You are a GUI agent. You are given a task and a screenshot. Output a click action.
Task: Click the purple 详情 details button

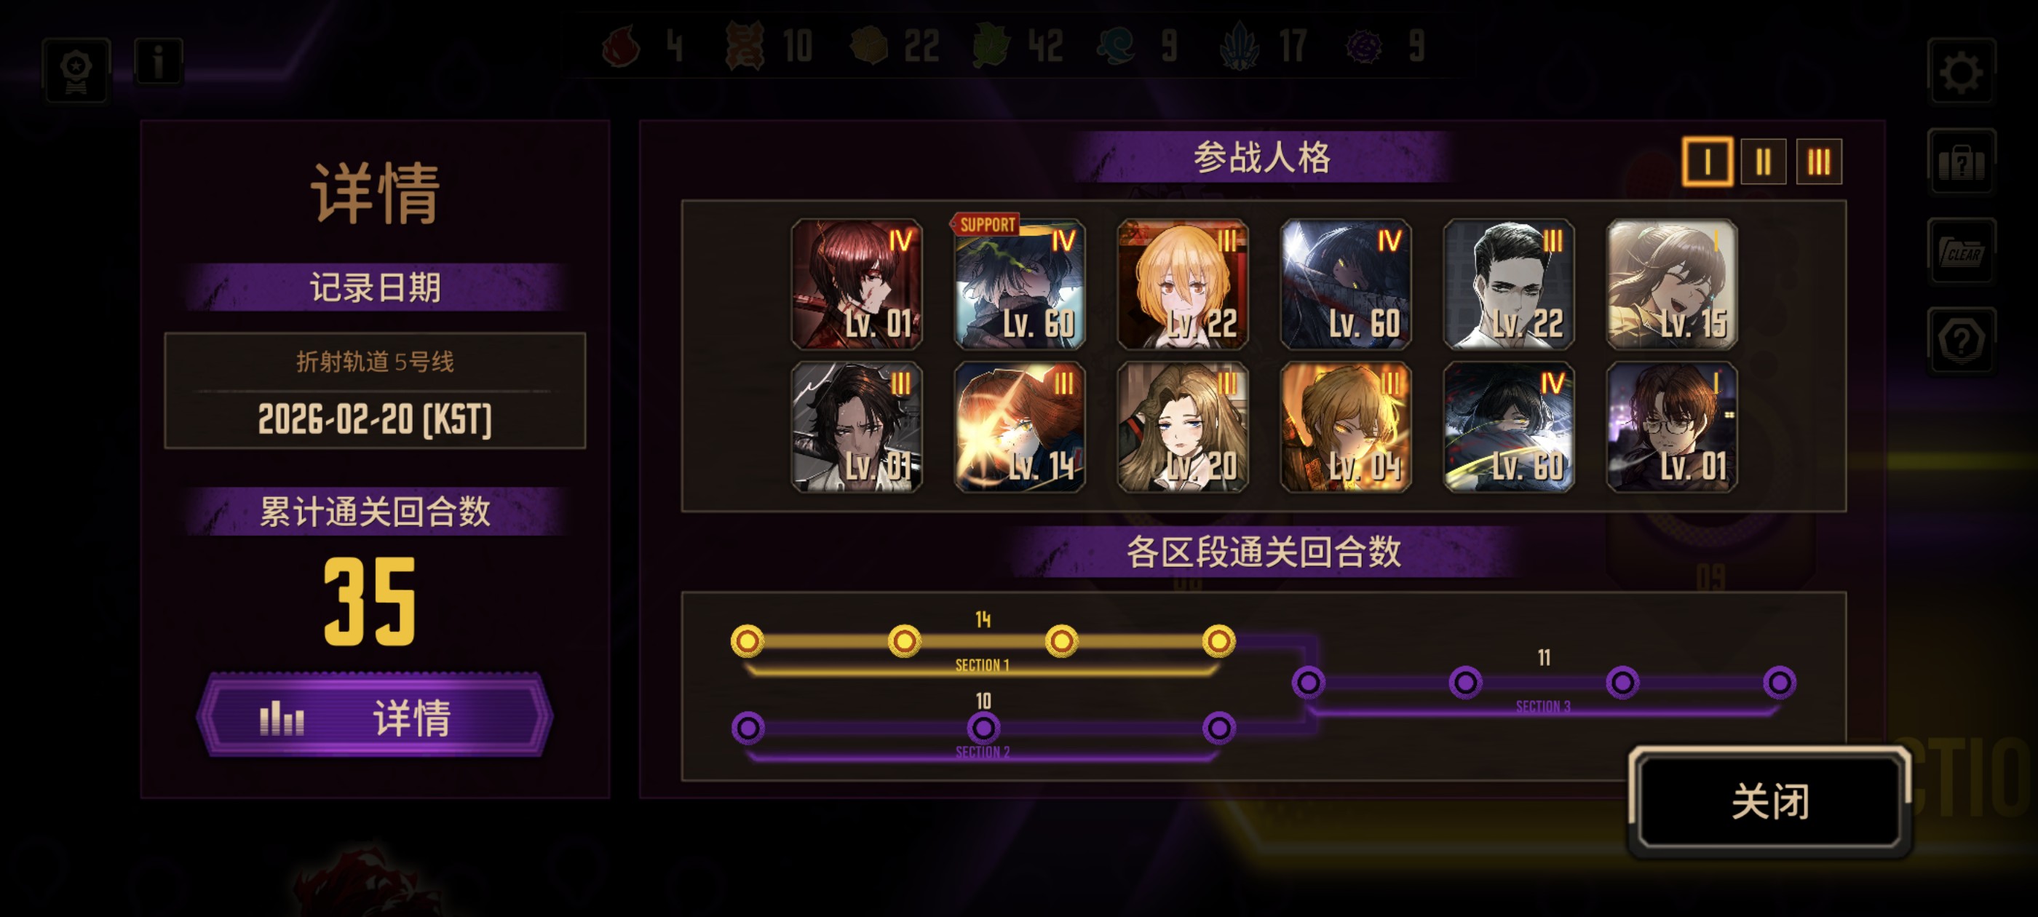tap(375, 716)
